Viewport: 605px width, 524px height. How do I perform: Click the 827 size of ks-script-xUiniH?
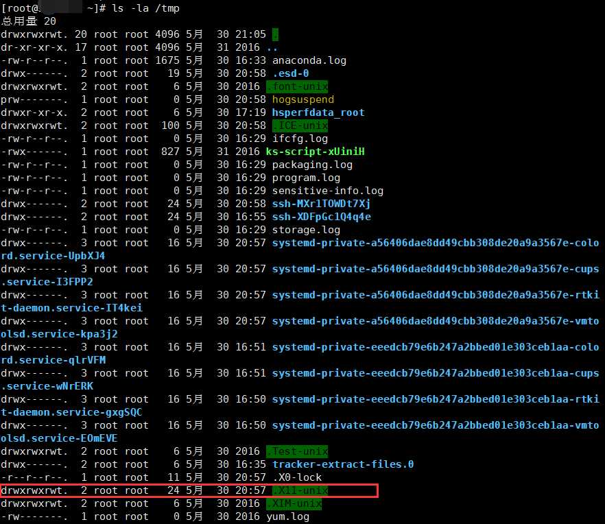coord(170,152)
